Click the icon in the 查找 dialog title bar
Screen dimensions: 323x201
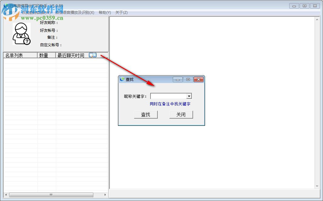point(122,79)
